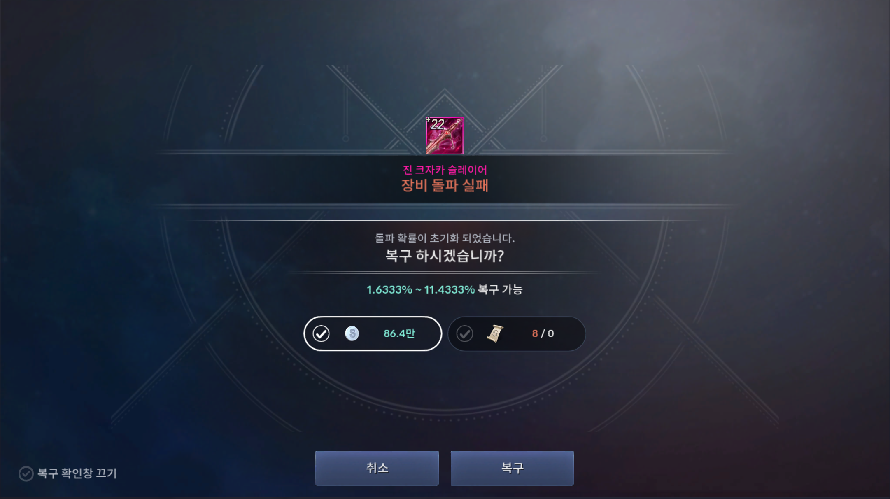
Task: Click the 복구 restore button
Action: click(512, 468)
